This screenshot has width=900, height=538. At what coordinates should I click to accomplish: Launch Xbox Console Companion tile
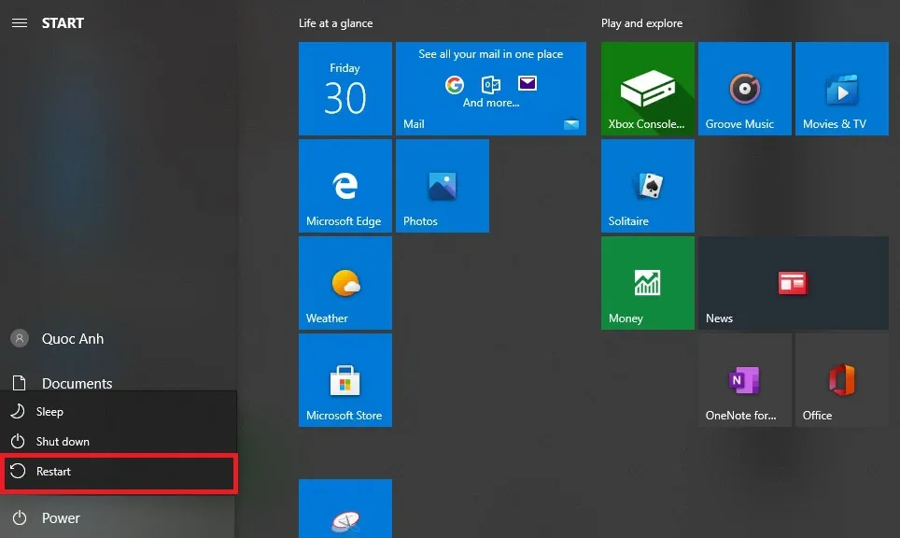[x=647, y=89]
